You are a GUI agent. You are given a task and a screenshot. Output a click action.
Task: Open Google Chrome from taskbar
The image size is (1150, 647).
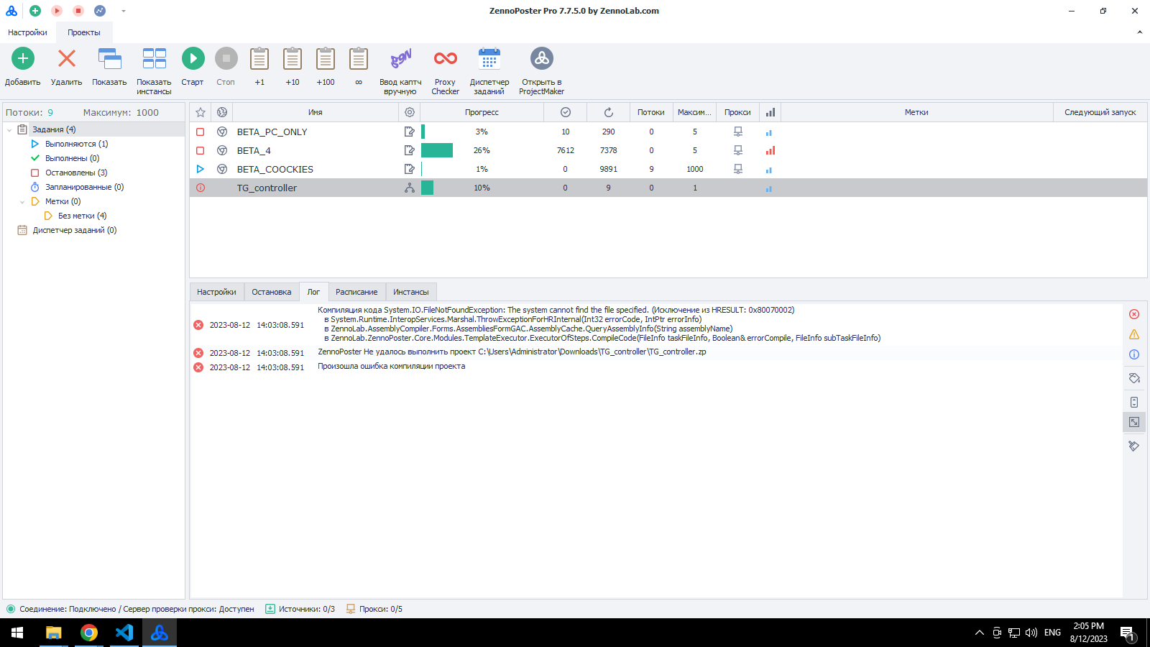[89, 633]
